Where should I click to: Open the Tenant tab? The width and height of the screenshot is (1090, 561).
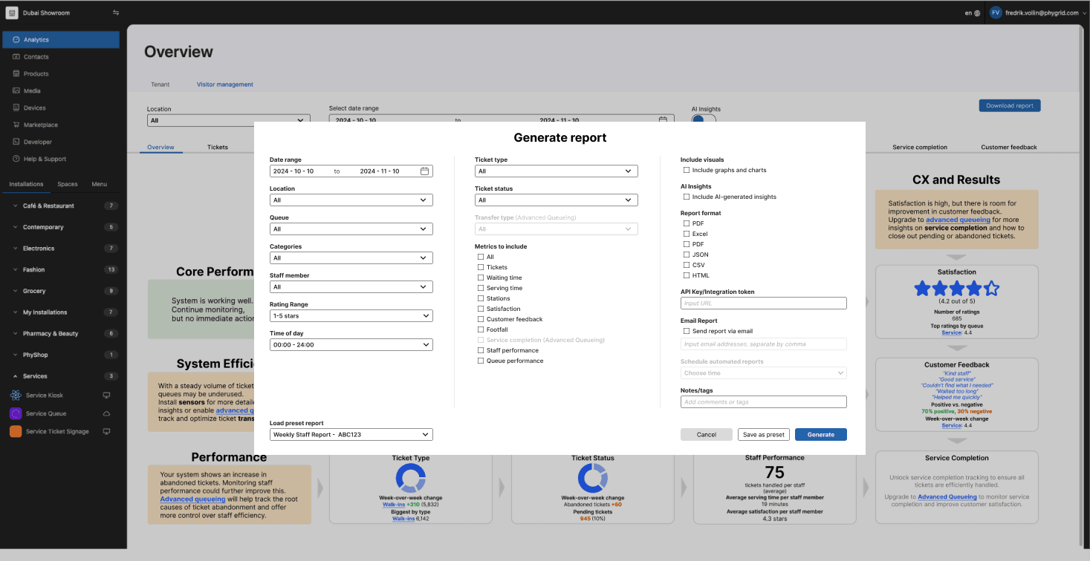tap(160, 85)
